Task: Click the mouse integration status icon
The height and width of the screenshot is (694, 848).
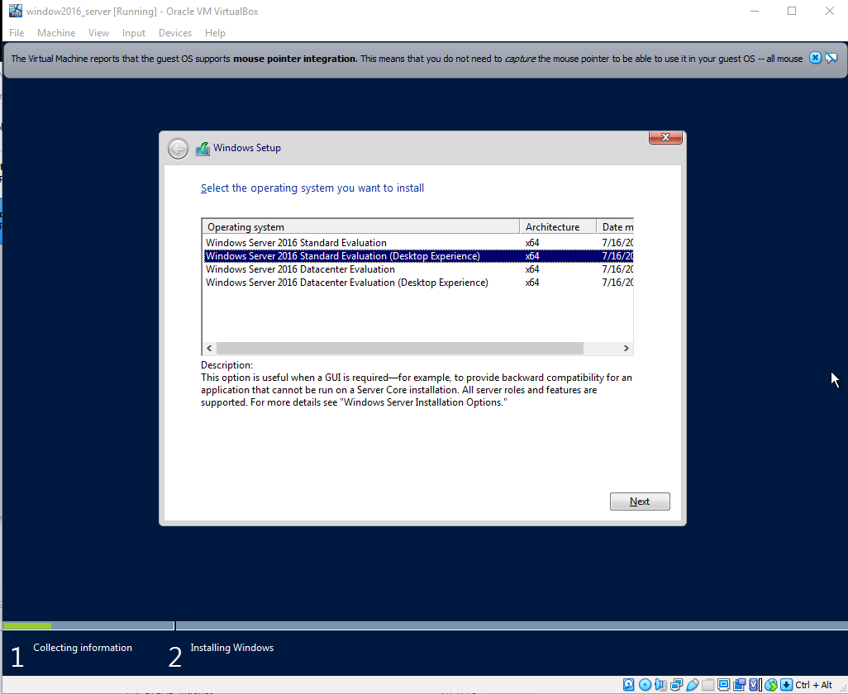Action: click(771, 685)
